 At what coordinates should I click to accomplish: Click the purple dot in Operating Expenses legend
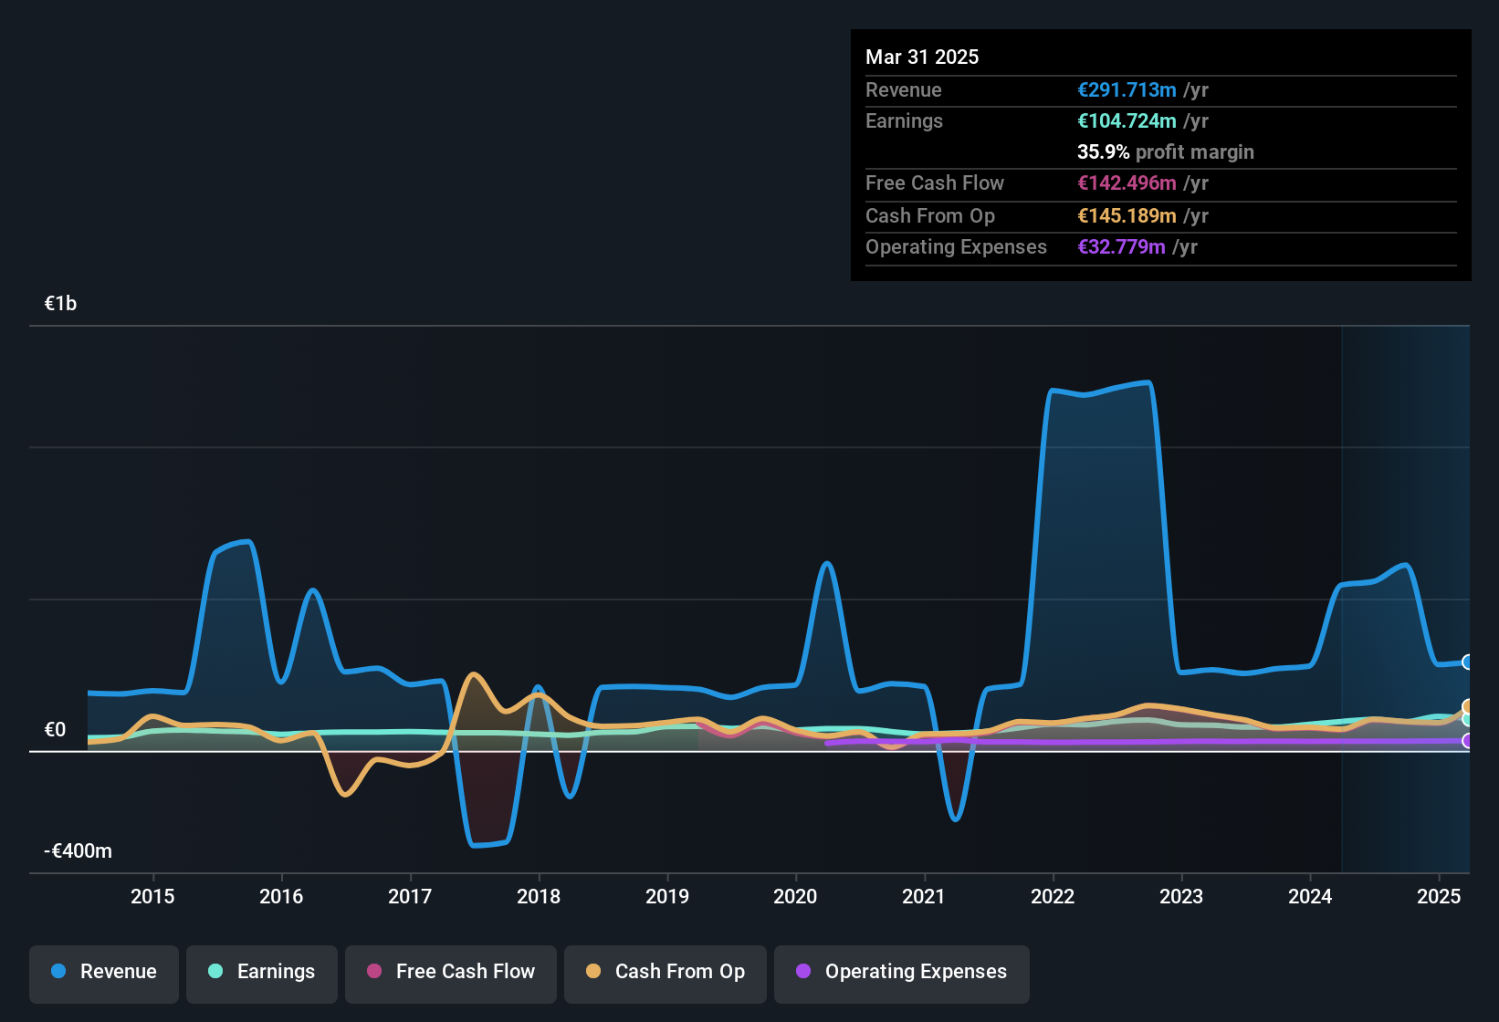(x=803, y=971)
